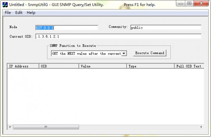Click the Full OID Text column header
The height and width of the screenshot is (137, 211).
tap(189, 66)
